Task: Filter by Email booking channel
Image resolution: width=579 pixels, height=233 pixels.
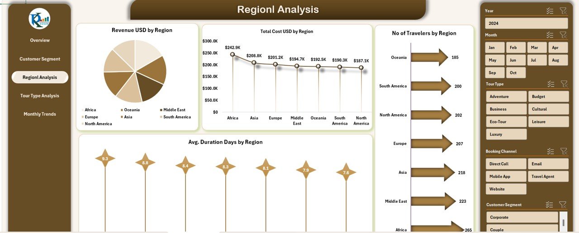Action: click(549, 164)
